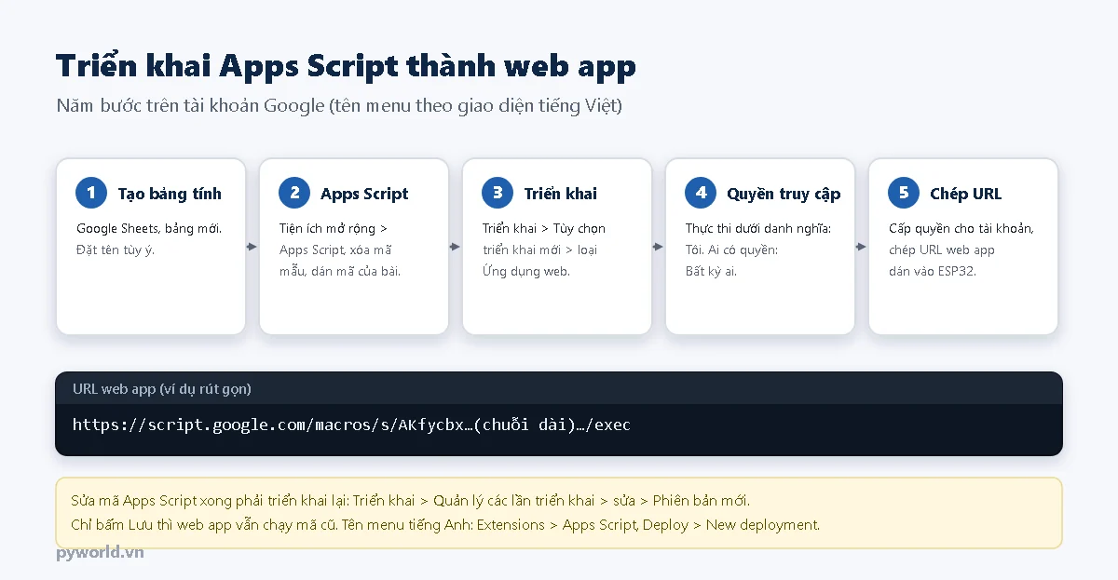The height and width of the screenshot is (580, 1118).
Task: Click the line 'Triển khai > Tùy chọn'
Action: coord(544,228)
